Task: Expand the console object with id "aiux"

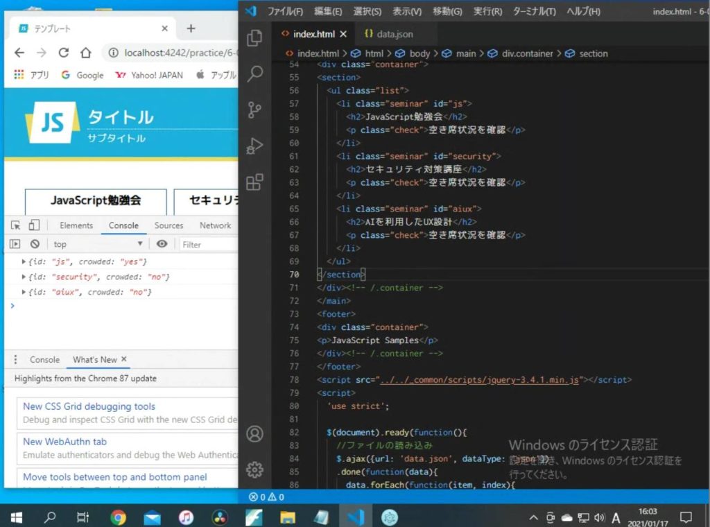Action: click(x=24, y=292)
